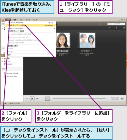This screenshot has height=140, width=127.
Task: Choose フォルダーをライブラリーに追加 menu entry
Action: (31, 25)
